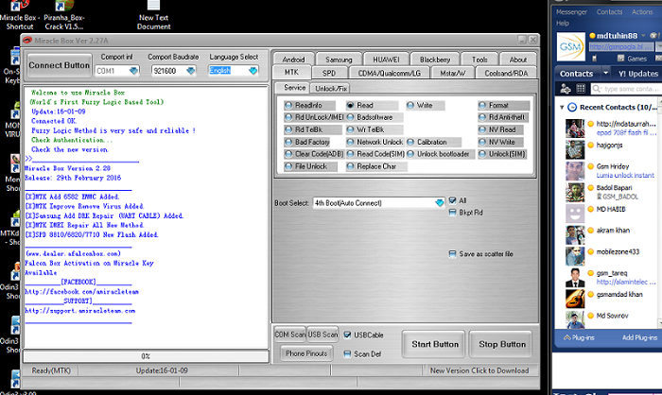Select the Format radio option

(482, 105)
